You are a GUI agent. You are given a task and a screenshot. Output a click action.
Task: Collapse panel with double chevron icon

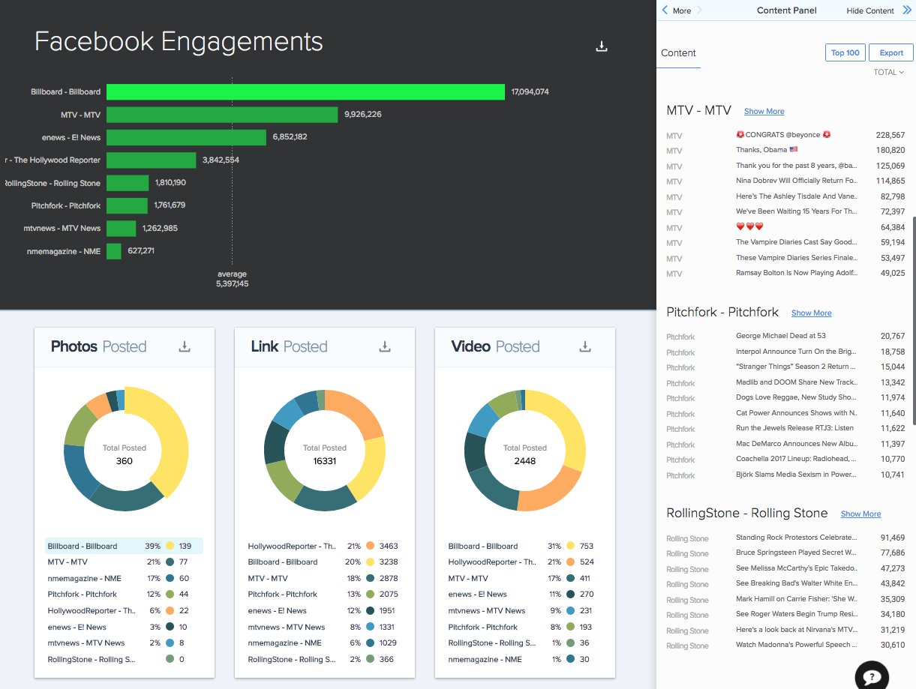[906, 10]
